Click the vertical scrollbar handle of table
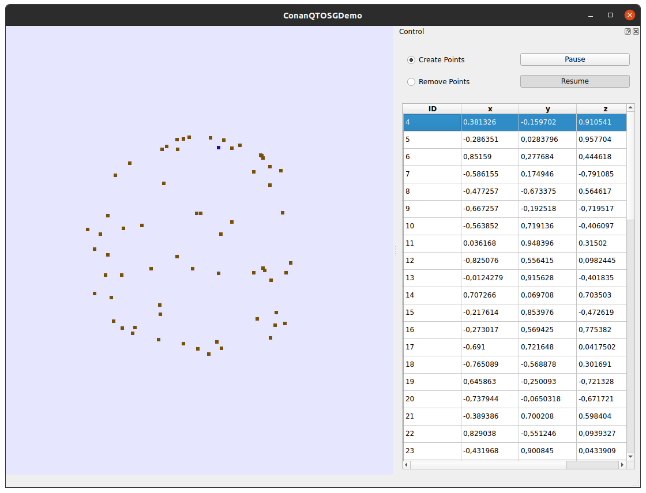The height and width of the screenshot is (493, 646). [x=630, y=165]
